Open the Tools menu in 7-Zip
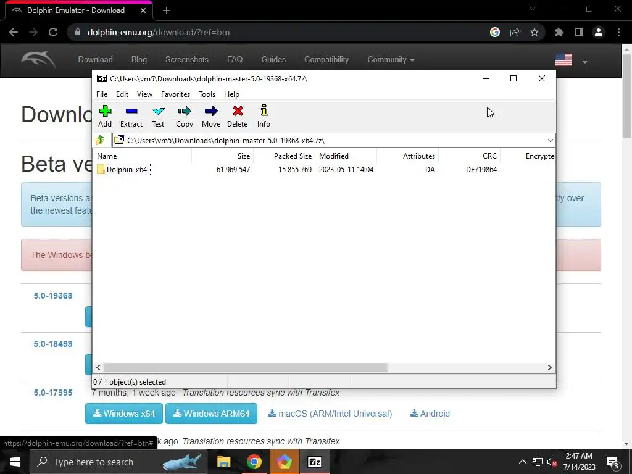Image resolution: width=632 pixels, height=474 pixels. point(207,94)
